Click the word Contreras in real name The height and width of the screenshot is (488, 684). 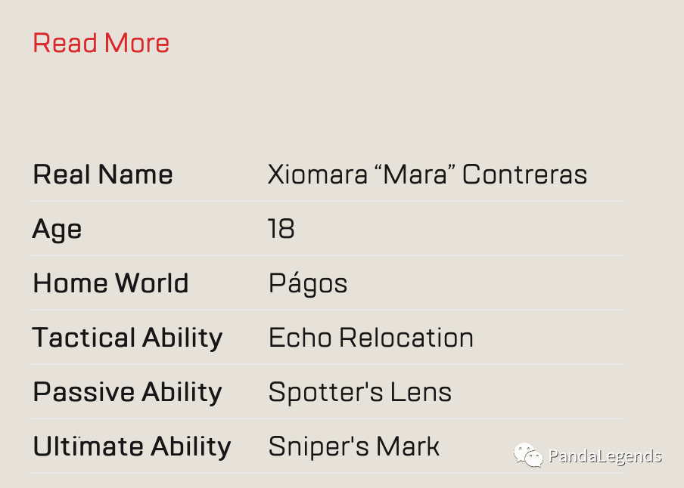tap(524, 175)
